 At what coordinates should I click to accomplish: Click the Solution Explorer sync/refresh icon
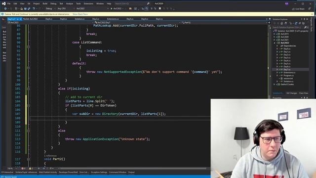tap(296, 23)
